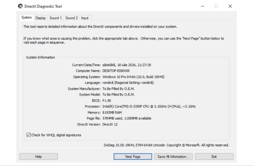Click the 'System Model:' label
The width and height of the screenshot is (254, 166).
click(x=90, y=95)
